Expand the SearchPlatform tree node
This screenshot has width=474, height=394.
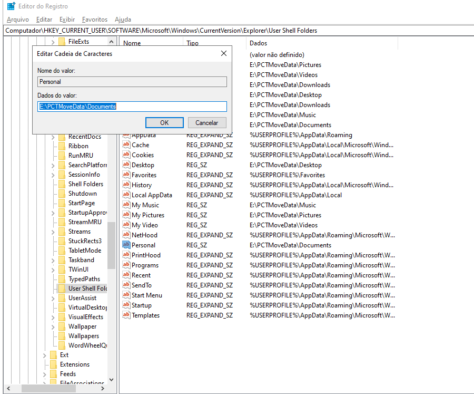[53, 166]
